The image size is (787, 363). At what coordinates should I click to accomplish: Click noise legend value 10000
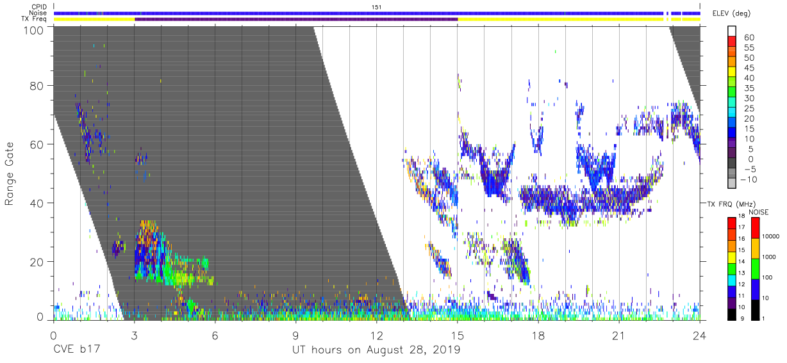[770, 237]
